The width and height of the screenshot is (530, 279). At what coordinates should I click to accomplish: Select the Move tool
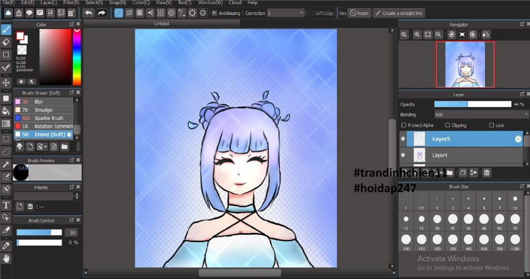tap(6, 83)
